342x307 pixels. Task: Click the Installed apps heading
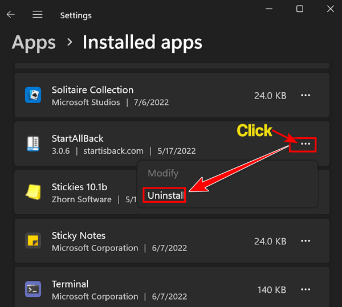(x=142, y=43)
